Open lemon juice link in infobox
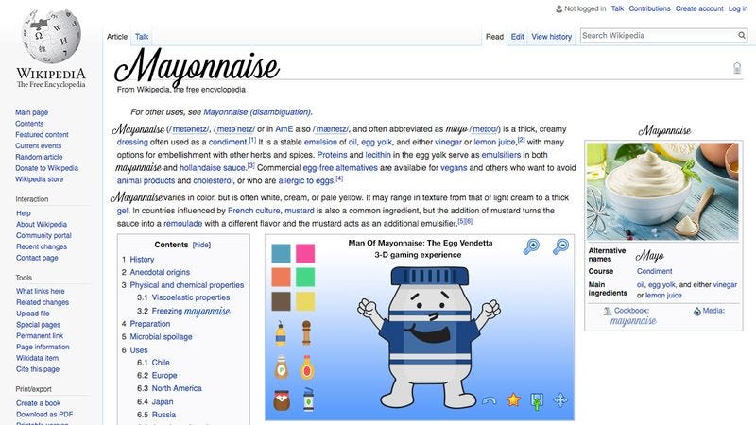 (663, 296)
